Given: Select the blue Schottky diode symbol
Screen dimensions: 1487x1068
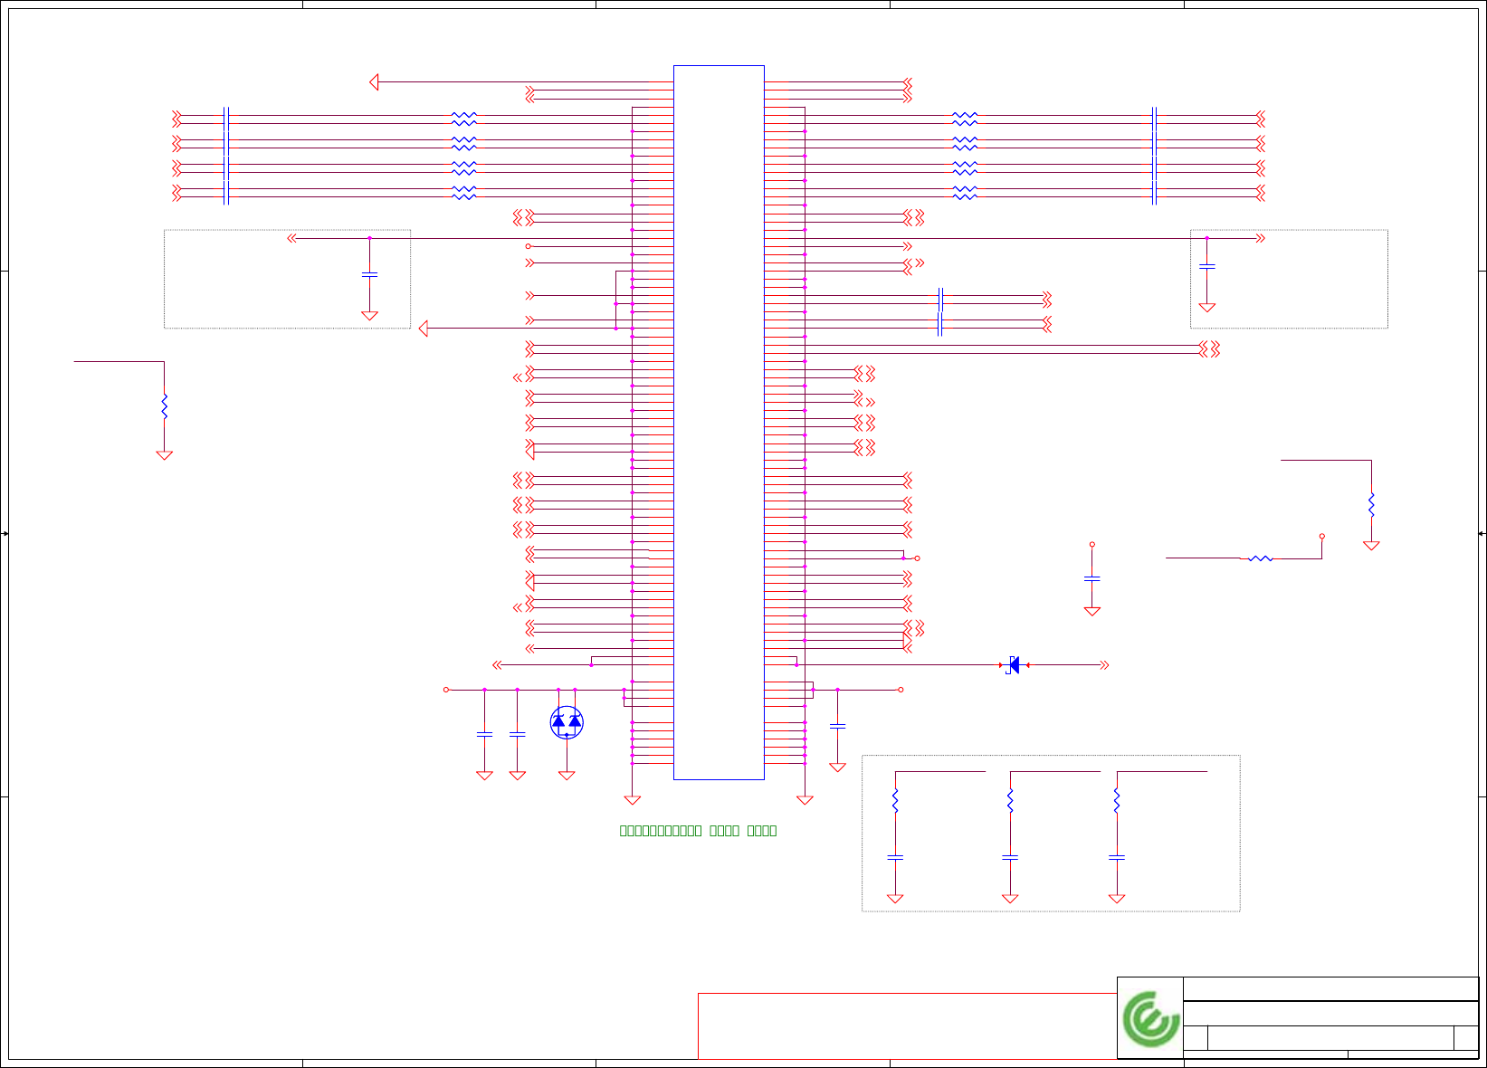Looking at the screenshot, I should click(x=1014, y=665).
